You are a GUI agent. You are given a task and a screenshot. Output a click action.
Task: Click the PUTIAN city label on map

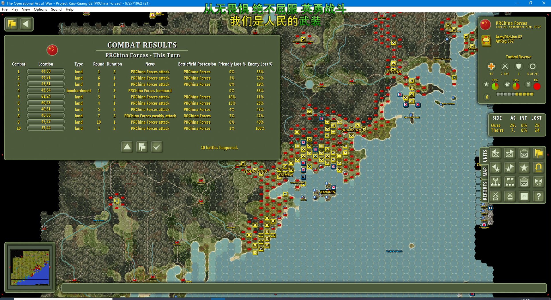coord(394,72)
